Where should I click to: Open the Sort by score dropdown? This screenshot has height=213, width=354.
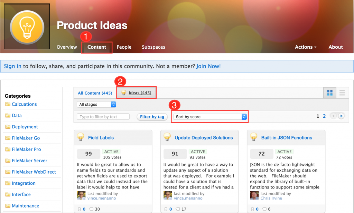pos(210,116)
